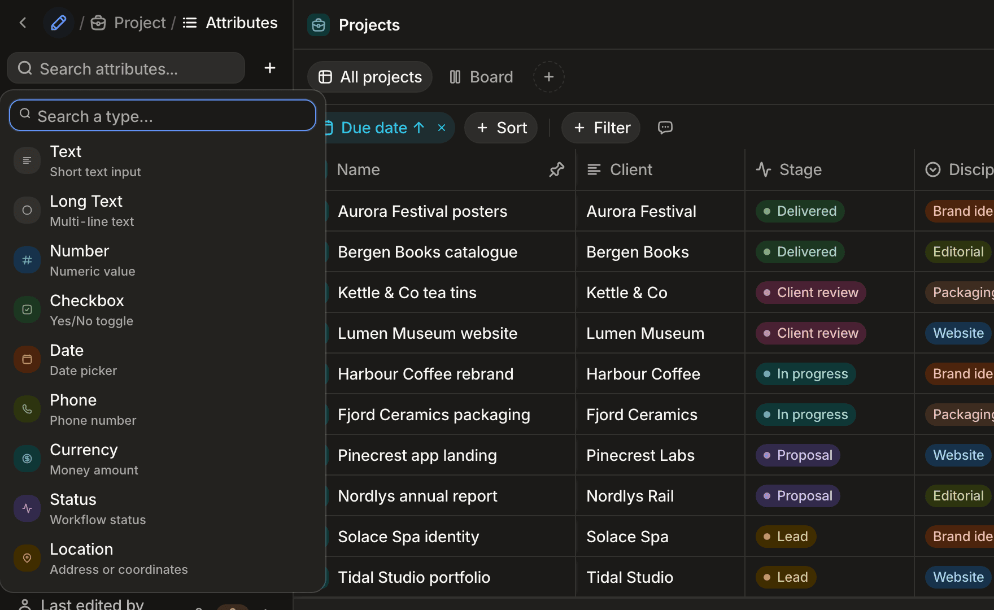The height and width of the screenshot is (610, 994).
Task: Click the Filter button
Action: coord(601,128)
